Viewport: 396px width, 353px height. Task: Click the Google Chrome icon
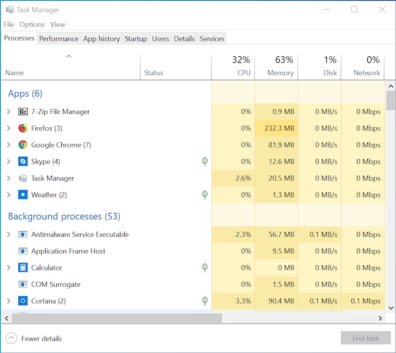pos(23,145)
